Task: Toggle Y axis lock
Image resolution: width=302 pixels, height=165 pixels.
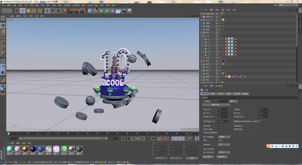Action: click(53, 11)
